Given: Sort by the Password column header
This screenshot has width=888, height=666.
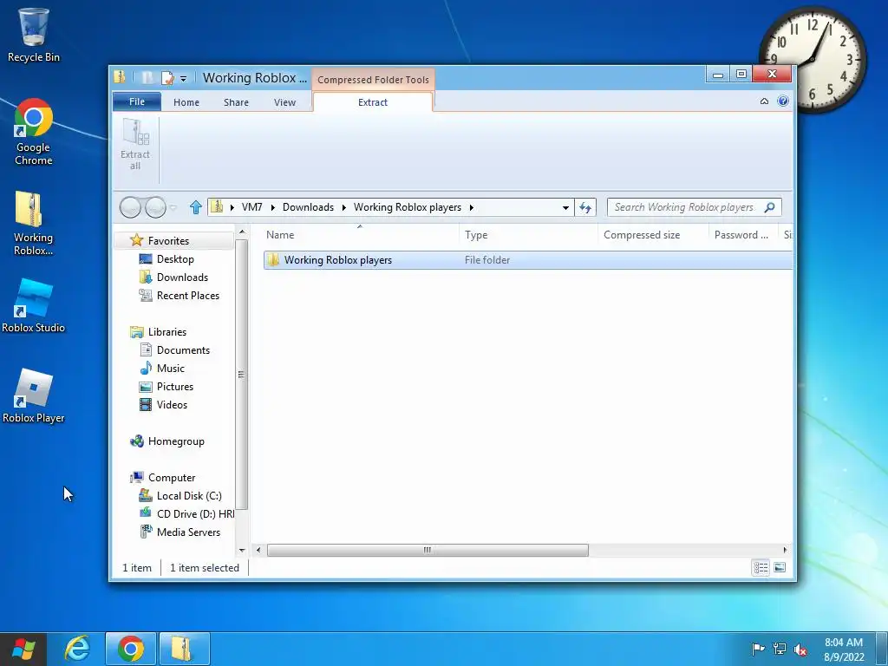Looking at the screenshot, I should [x=743, y=235].
